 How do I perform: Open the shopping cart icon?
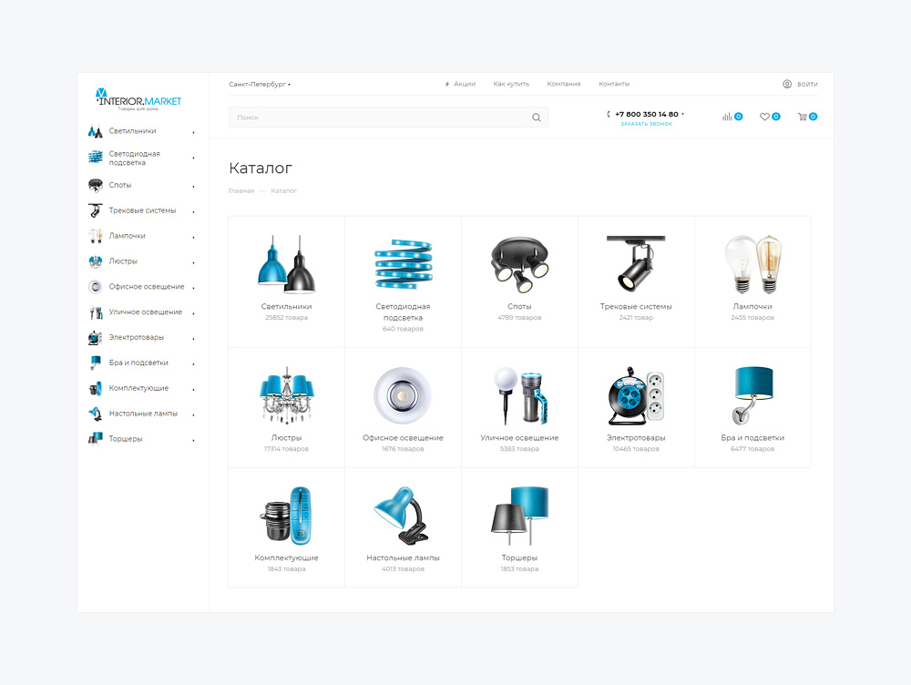pyautogui.click(x=802, y=117)
